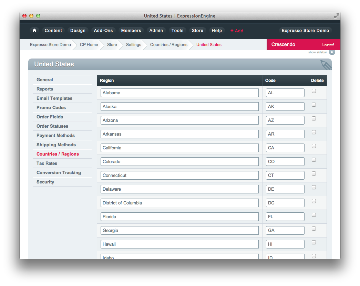Click the home icon in navigation bar
Image resolution: width=360 pixels, height=286 pixels.
(34, 31)
